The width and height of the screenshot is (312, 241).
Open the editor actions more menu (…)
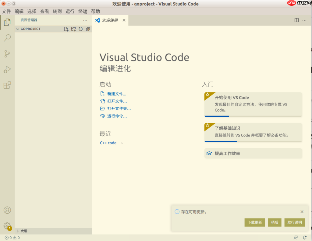pyautogui.click(x=304, y=20)
